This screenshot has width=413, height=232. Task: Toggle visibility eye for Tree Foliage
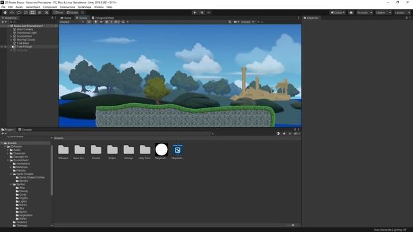pos(2,46)
